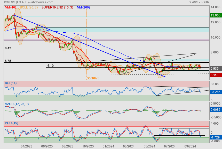Image resolution: width=222 pixels, height=149 pixels.
Task: Click the blue -1.729 PGO value tag
Action: click(216, 137)
